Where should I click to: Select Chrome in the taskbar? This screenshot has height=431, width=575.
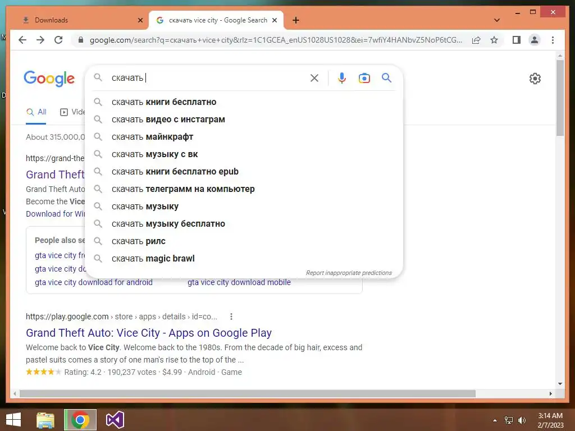click(x=80, y=420)
